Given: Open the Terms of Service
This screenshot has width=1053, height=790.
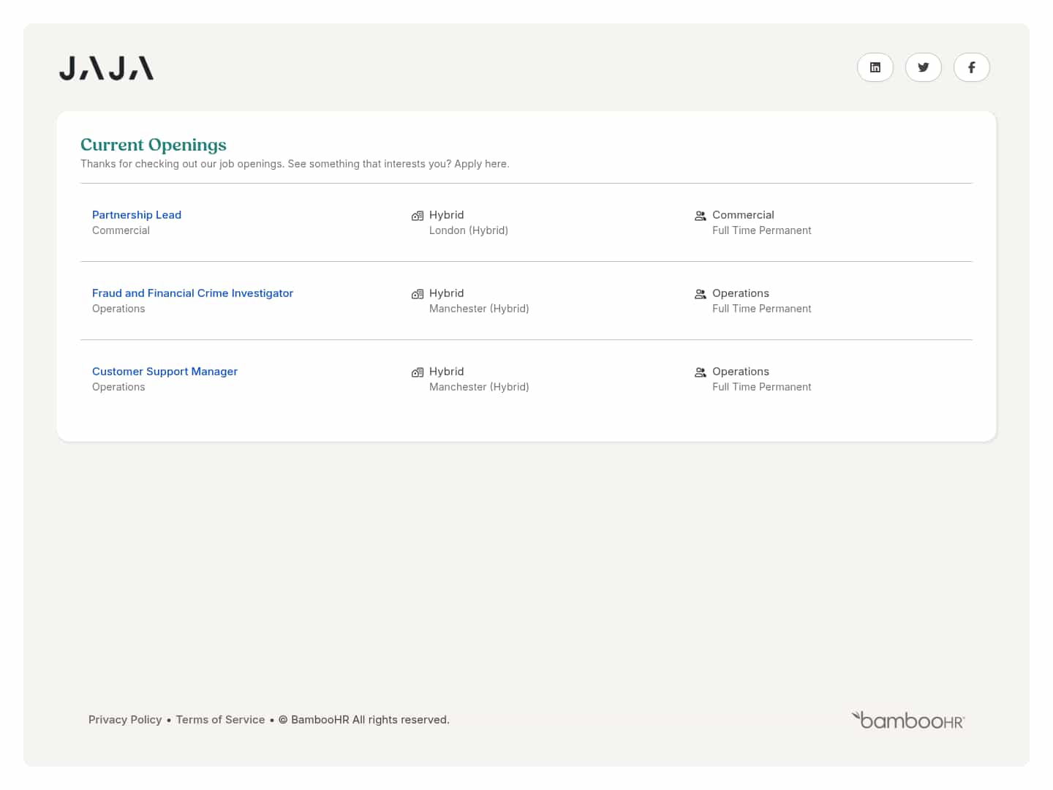Looking at the screenshot, I should 220,720.
